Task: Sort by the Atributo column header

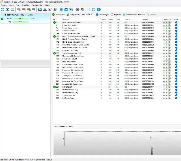Action: [66, 20]
